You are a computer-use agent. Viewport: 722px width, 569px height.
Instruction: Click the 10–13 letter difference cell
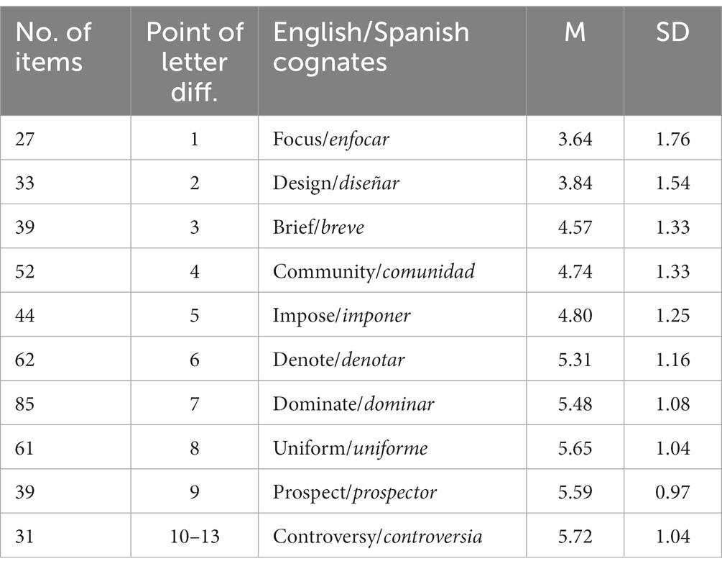point(194,536)
